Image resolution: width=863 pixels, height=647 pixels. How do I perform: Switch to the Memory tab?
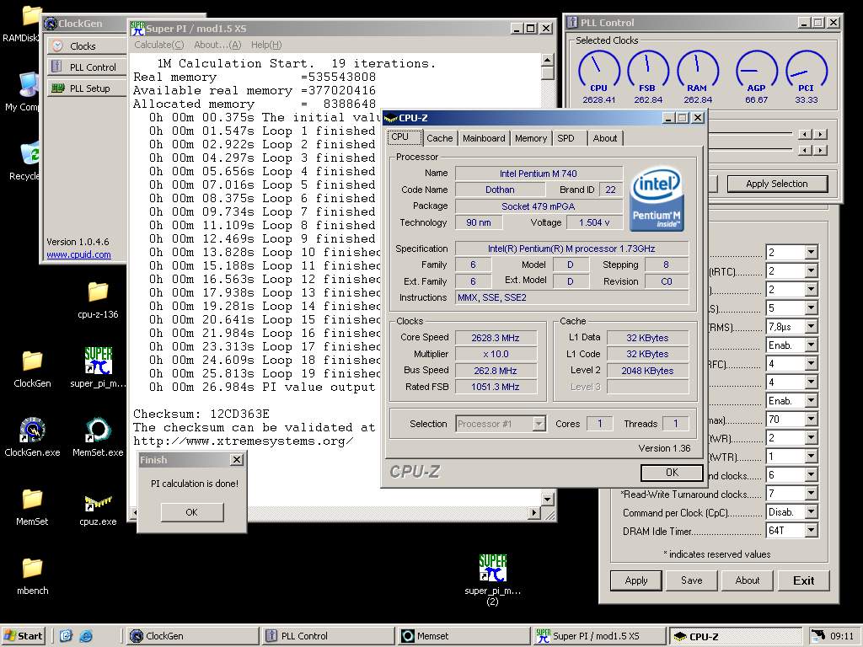pyautogui.click(x=531, y=138)
